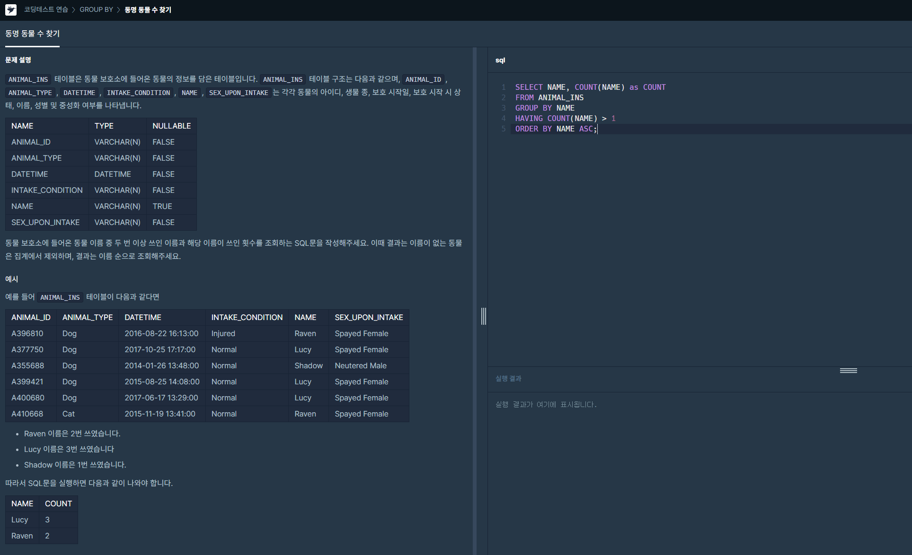Grab the vertical panel divider handle
912x555 pixels.
pyautogui.click(x=483, y=316)
